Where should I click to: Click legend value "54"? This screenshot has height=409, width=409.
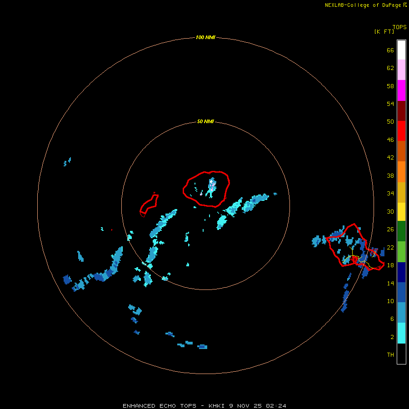point(390,104)
